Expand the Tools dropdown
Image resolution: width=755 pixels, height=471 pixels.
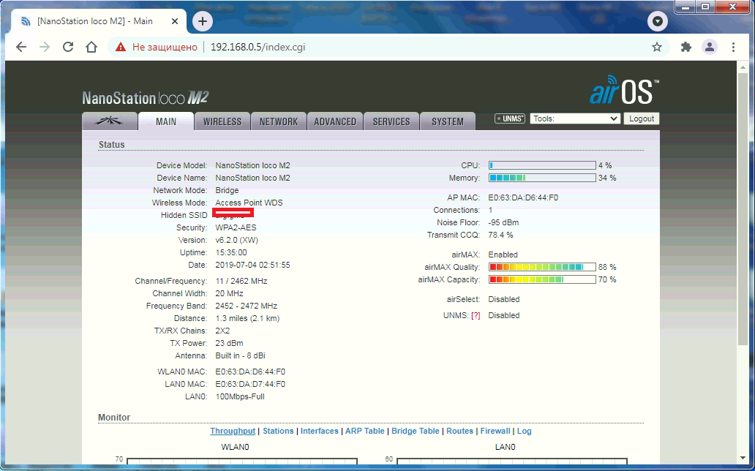(575, 118)
